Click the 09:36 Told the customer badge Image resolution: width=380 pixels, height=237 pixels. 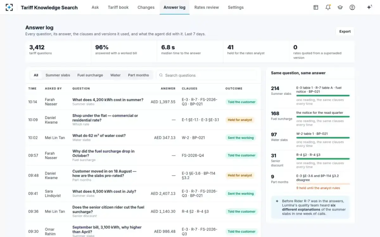(241, 211)
